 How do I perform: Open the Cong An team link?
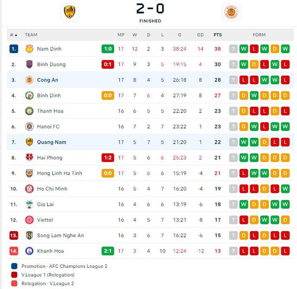(x=48, y=80)
